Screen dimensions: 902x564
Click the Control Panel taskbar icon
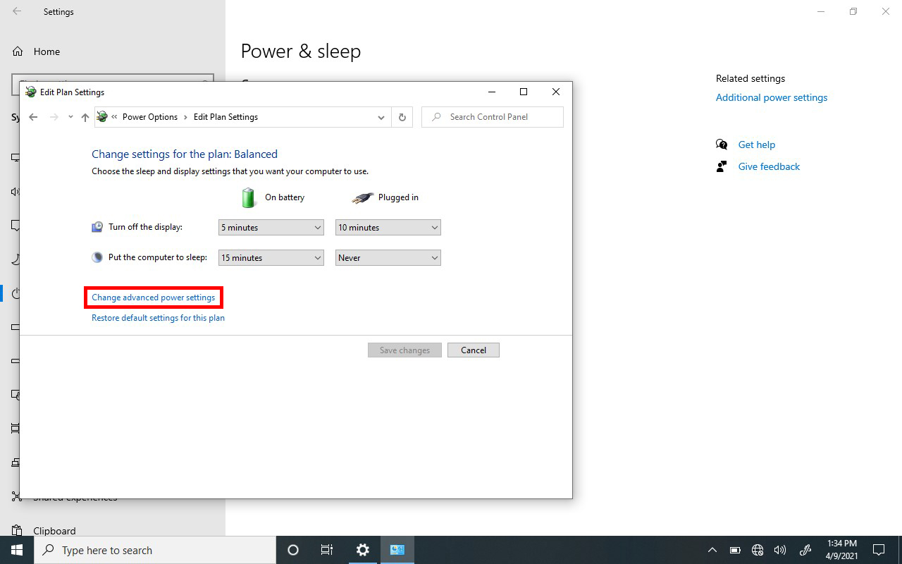pyautogui.click(x=397, y=550)
